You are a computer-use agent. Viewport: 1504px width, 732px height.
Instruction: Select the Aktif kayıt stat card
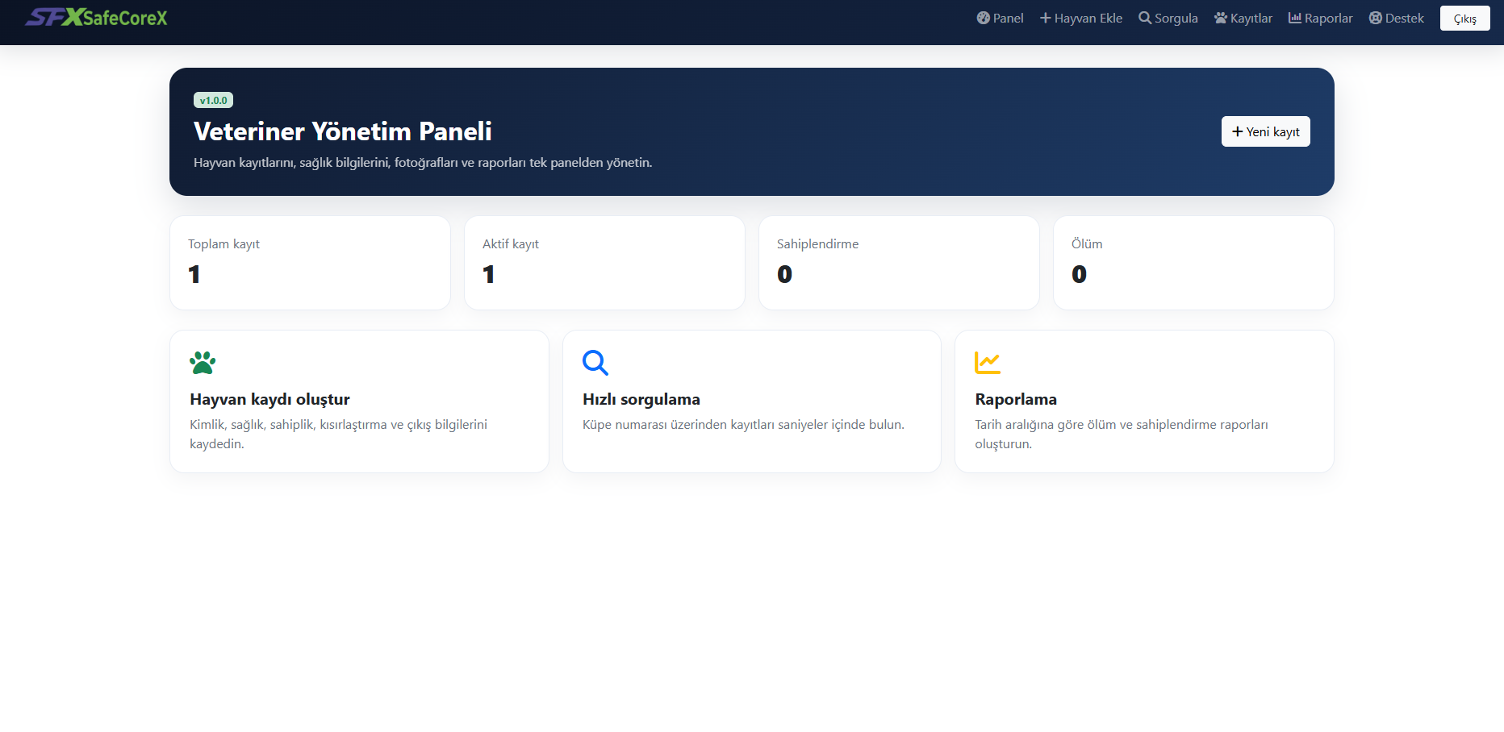coord(604,263)
